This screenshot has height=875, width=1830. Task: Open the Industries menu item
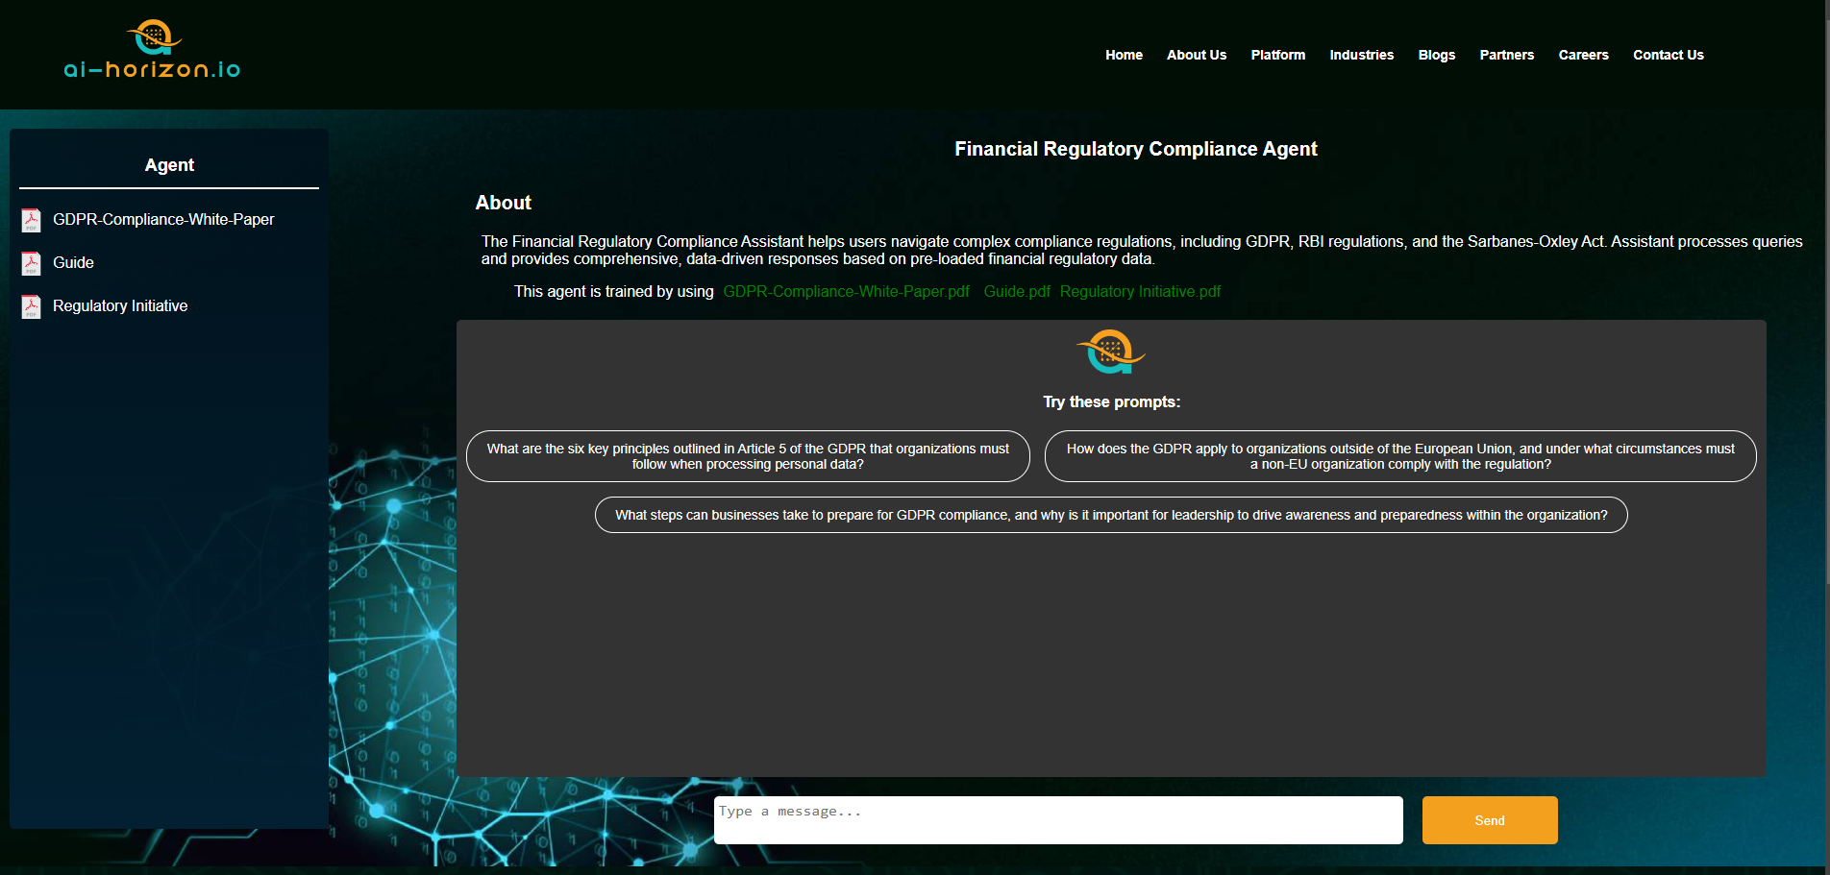click(1361, 55)
